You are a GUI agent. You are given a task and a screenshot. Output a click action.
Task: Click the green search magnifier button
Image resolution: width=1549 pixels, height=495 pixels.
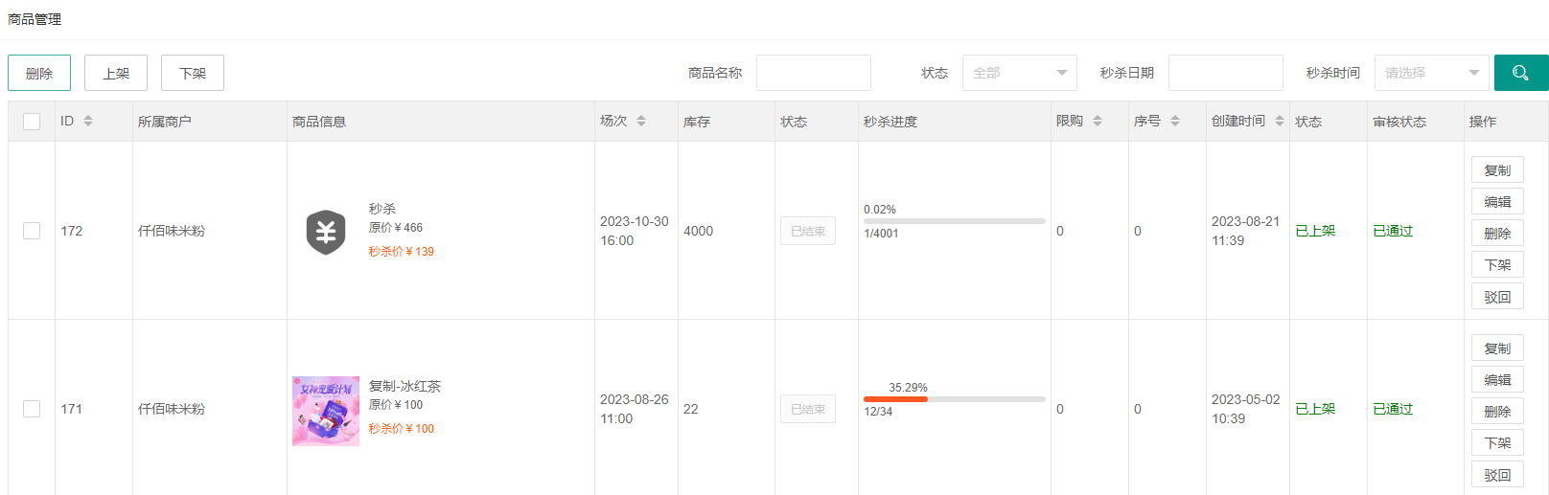coord(1520,73)
